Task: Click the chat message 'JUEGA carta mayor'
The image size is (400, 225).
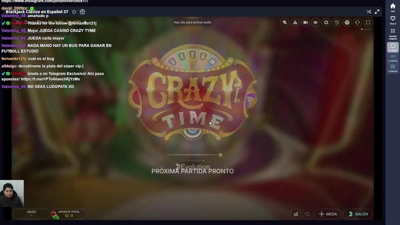Action: pos(46,38)
